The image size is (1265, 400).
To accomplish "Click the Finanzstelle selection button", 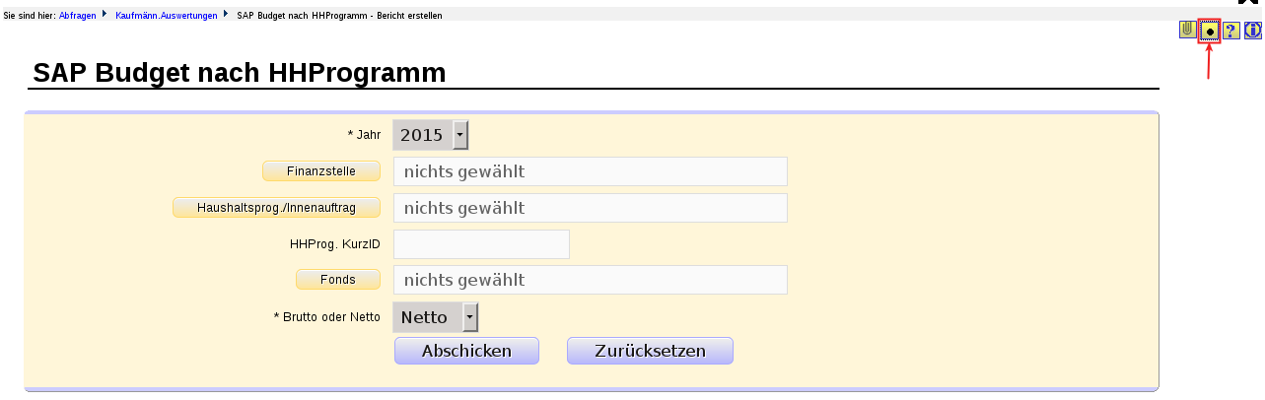I will pyautogui.click(x=321, y=171).
